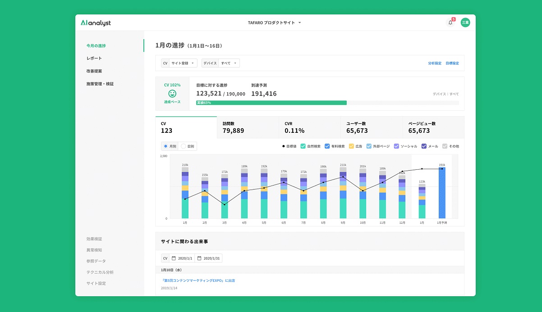Open 施策管理・検証 in the sidebar
The width and height of the screenshot is (542, 312).
(x=100, y=84)
